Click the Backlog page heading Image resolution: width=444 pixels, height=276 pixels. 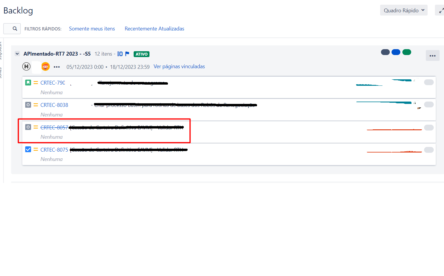[18, 11]
